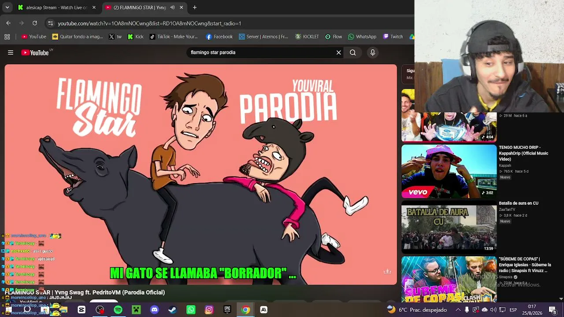This screenshot has width=564, height=317.
Task: Open TENGO MUCHO DRIP video title link
Action: 523,153
